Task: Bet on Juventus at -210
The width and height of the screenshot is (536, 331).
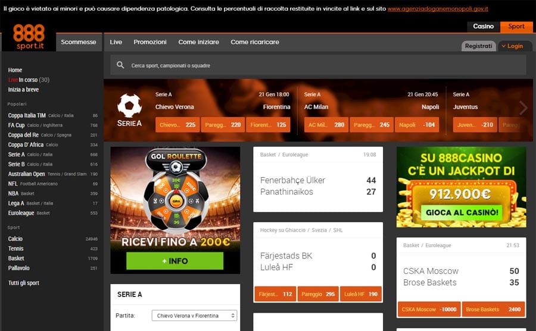Action: [475, 125]
